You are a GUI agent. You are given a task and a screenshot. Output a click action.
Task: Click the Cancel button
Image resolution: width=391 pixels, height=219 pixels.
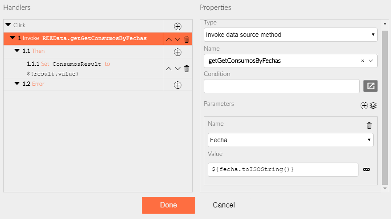[x=224, y=205]
